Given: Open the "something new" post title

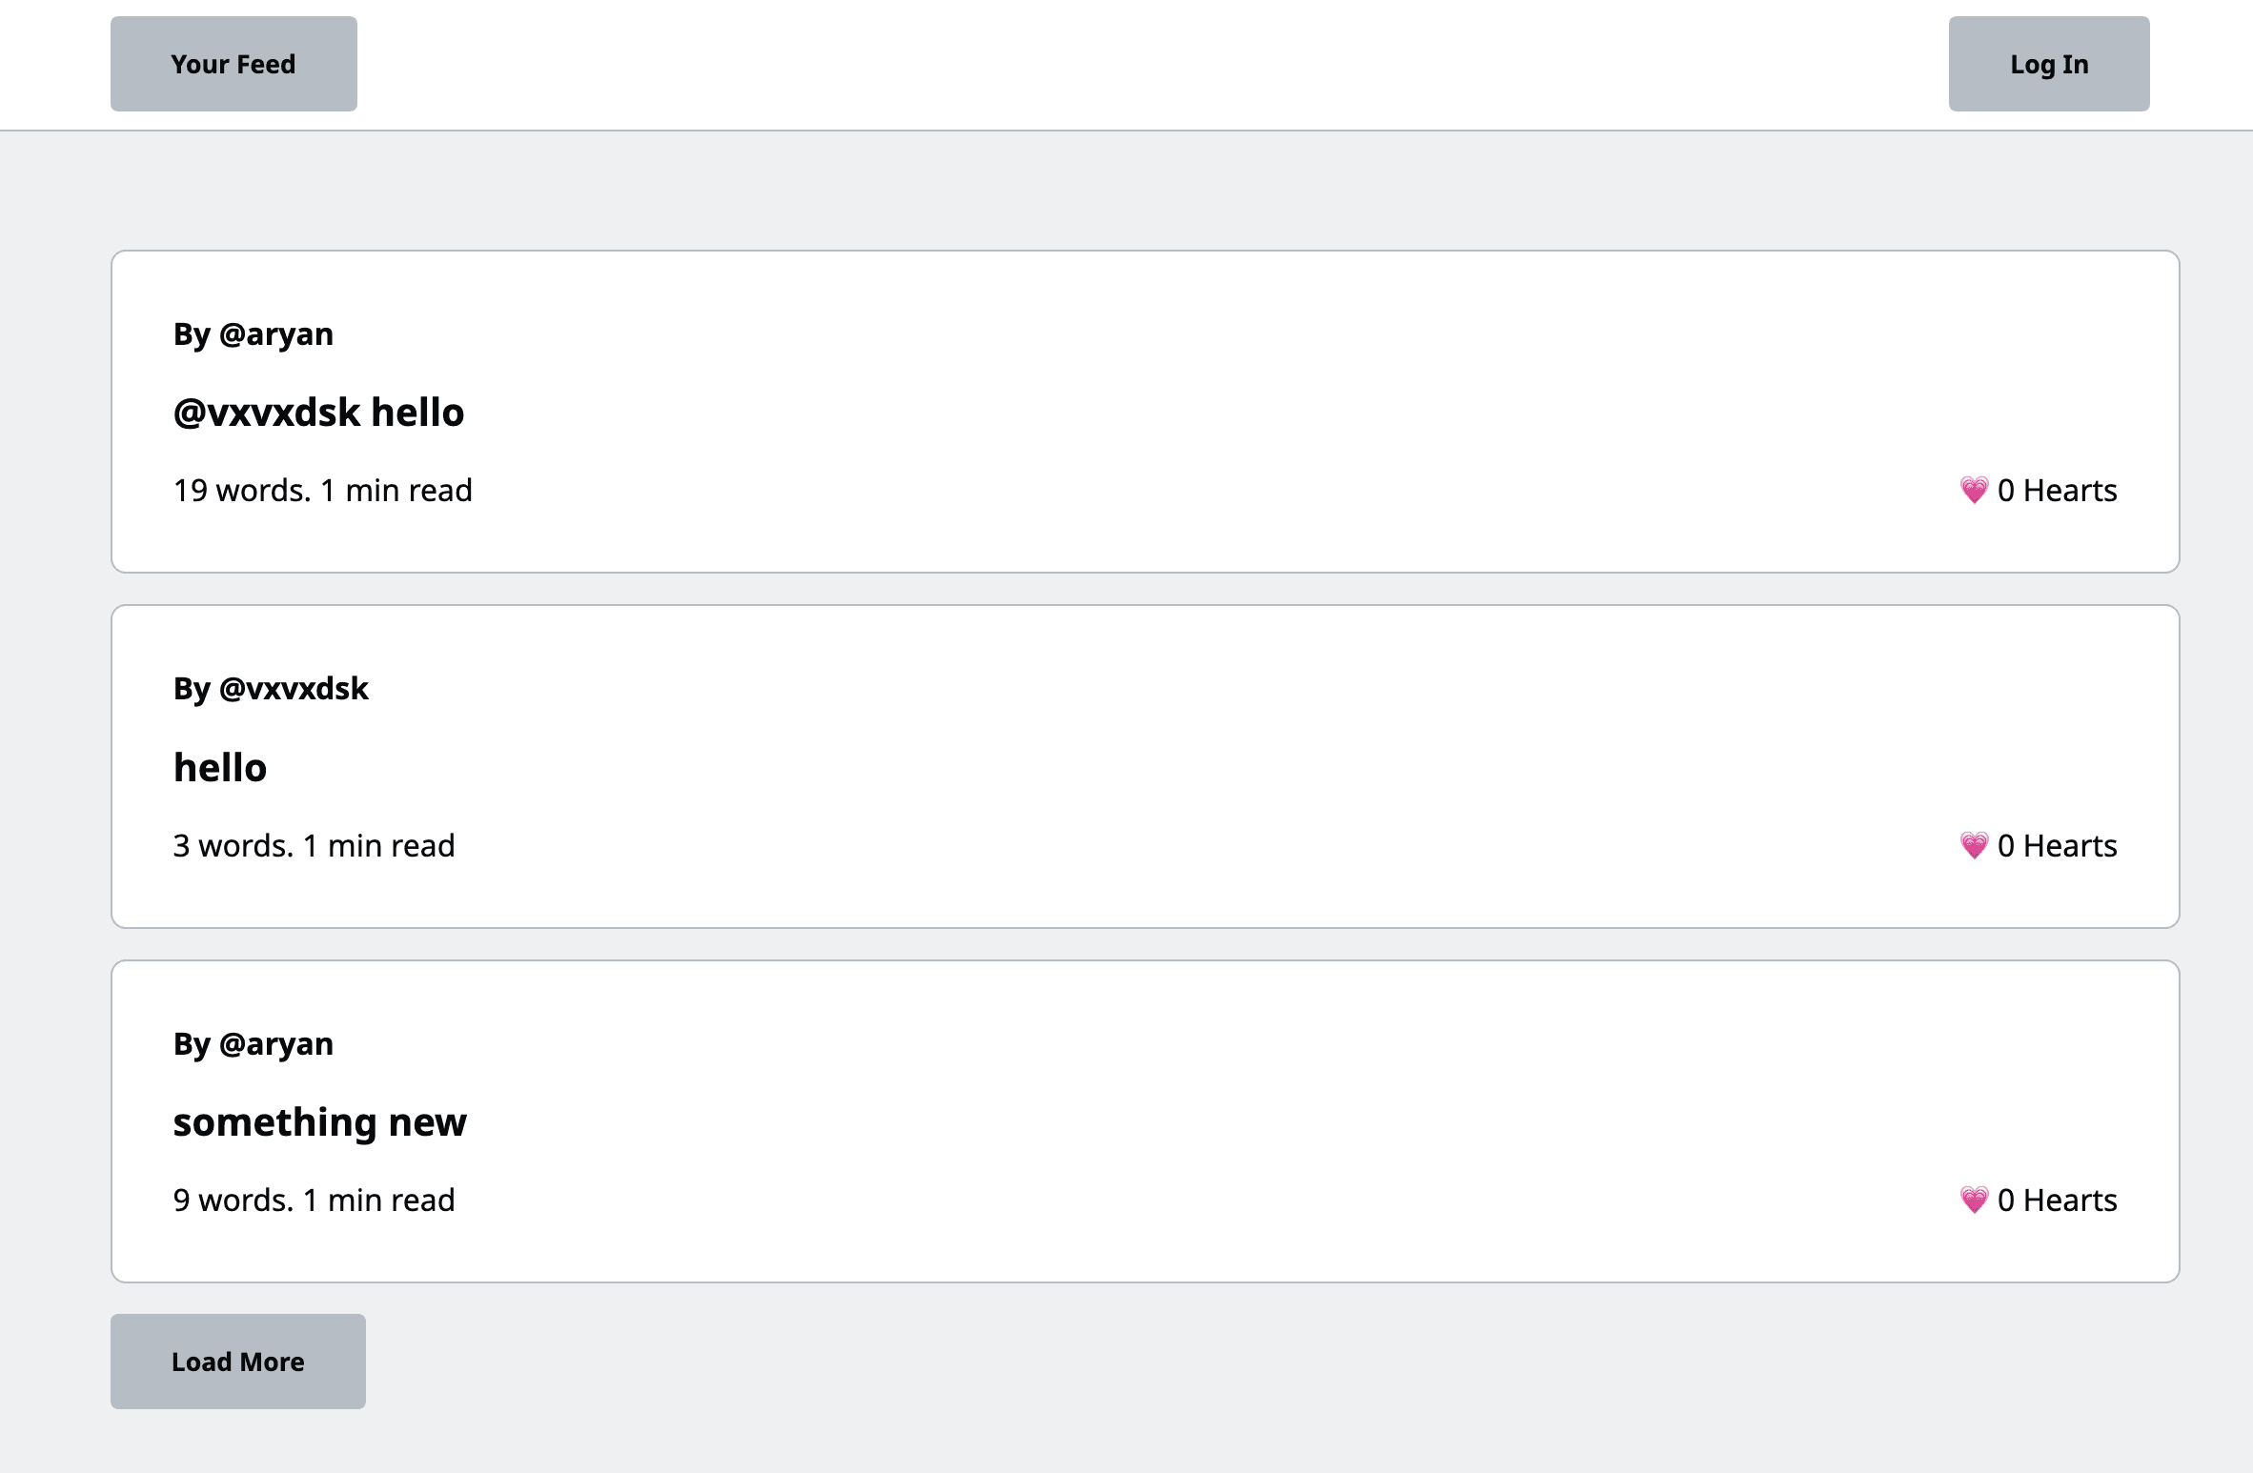Looking at the screenshot, I should (x=319, y=1122).
